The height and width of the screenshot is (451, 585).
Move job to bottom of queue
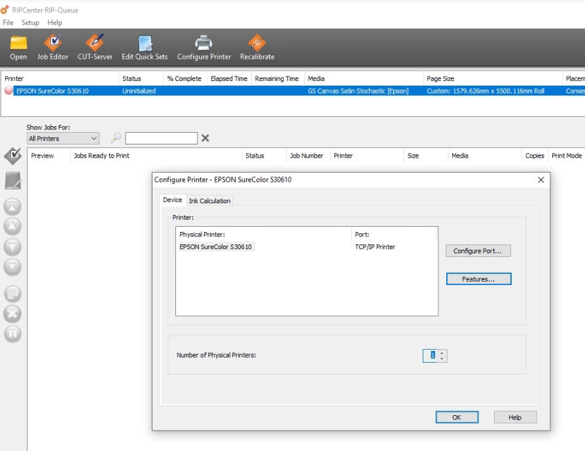[12, 267]
